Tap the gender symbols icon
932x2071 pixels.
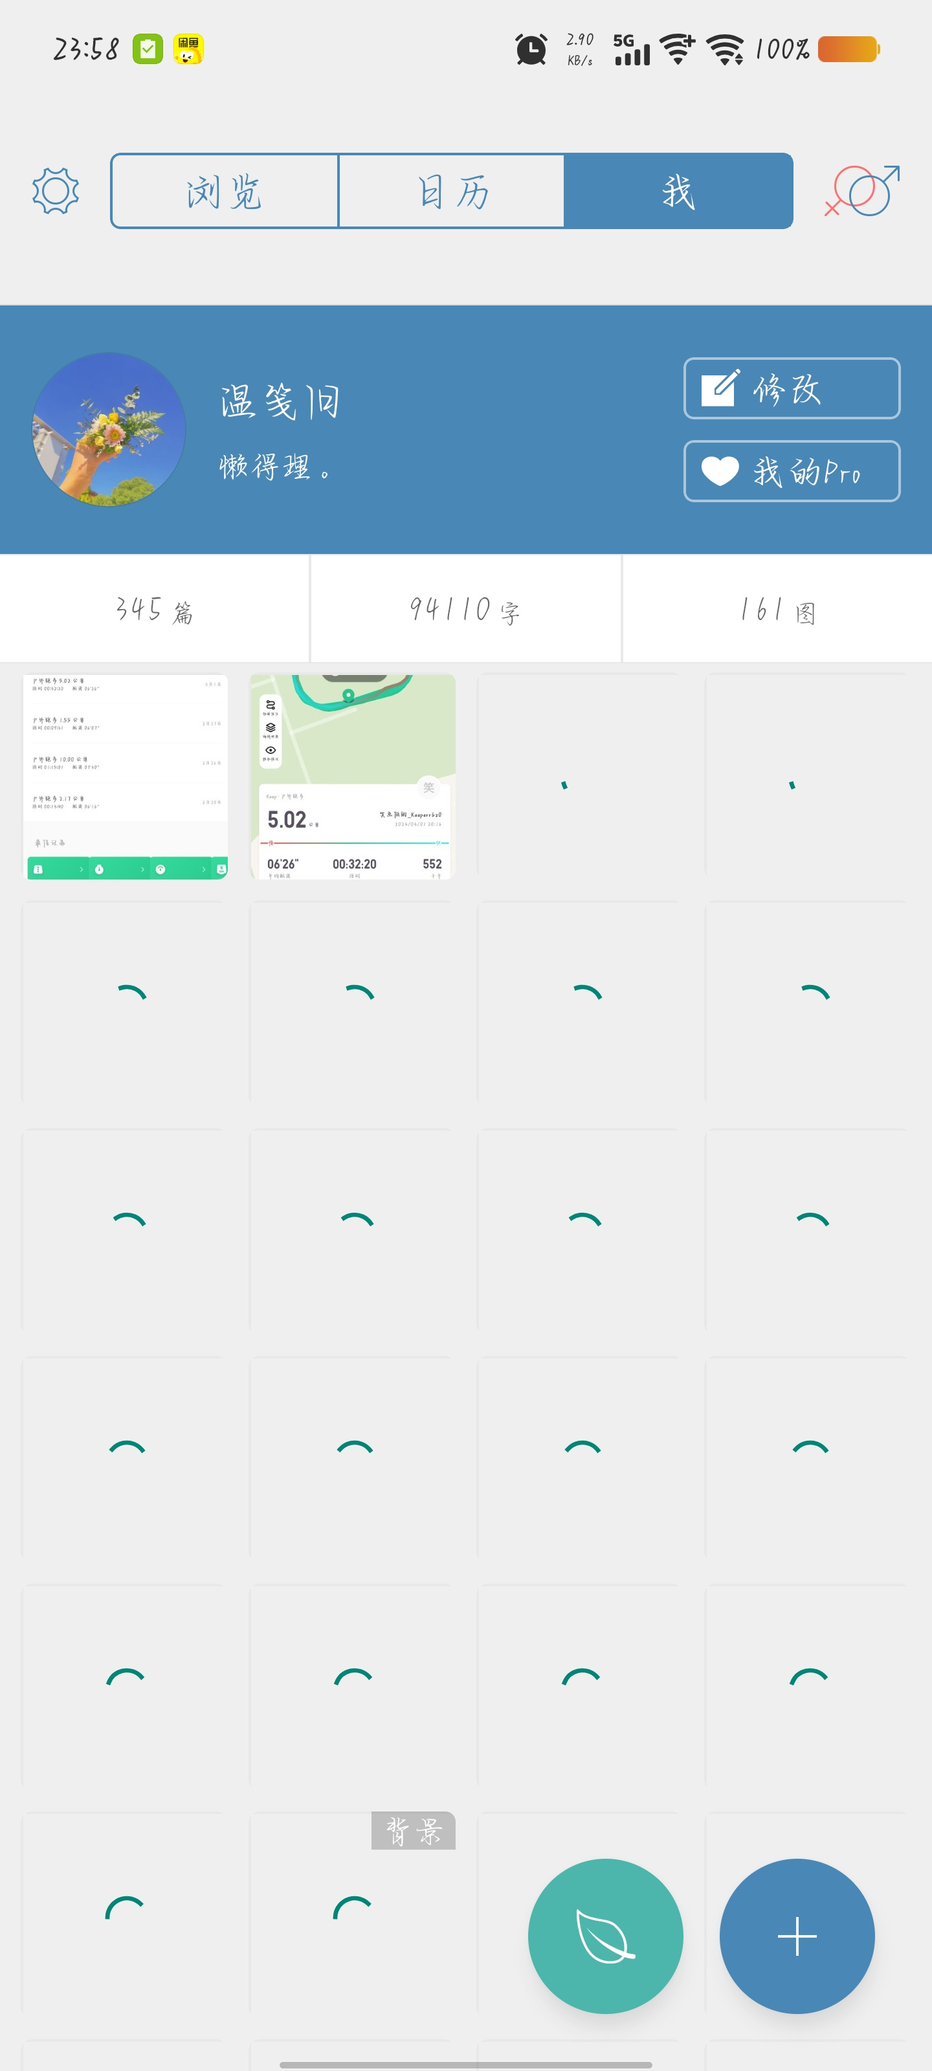click(862, 190)
